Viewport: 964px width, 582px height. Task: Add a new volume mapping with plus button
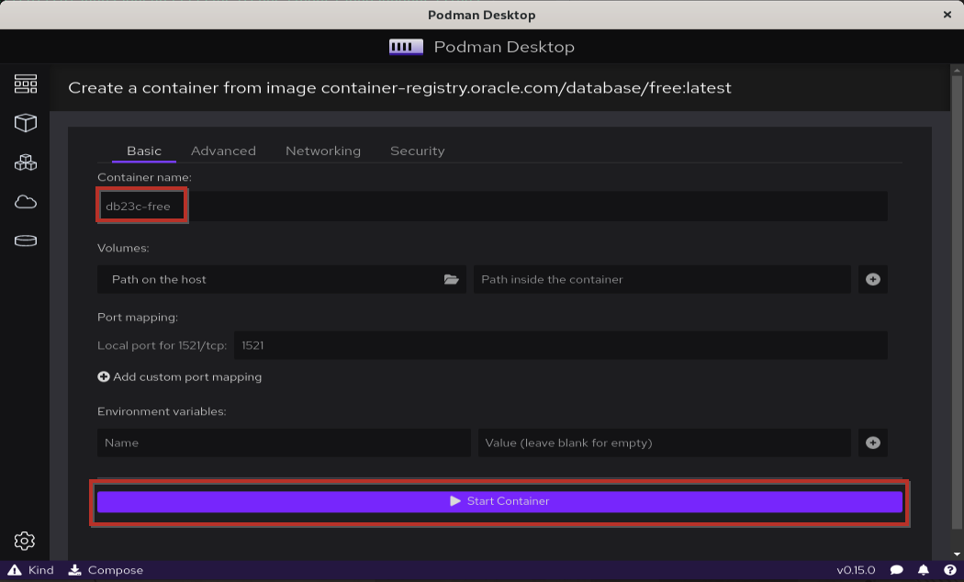pos(872,279)
